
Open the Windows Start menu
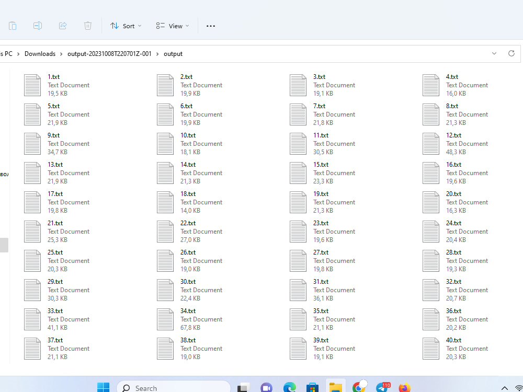103,387
